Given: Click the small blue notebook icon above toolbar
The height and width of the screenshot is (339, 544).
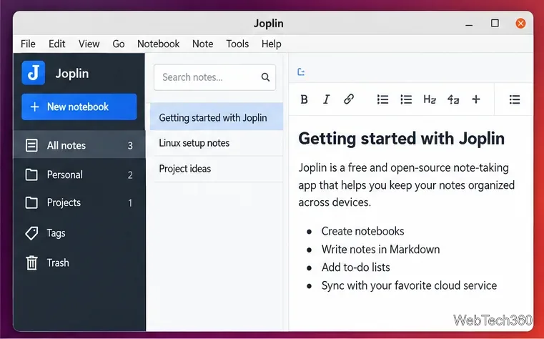Looking at the screenshot, I should (301, 72).
